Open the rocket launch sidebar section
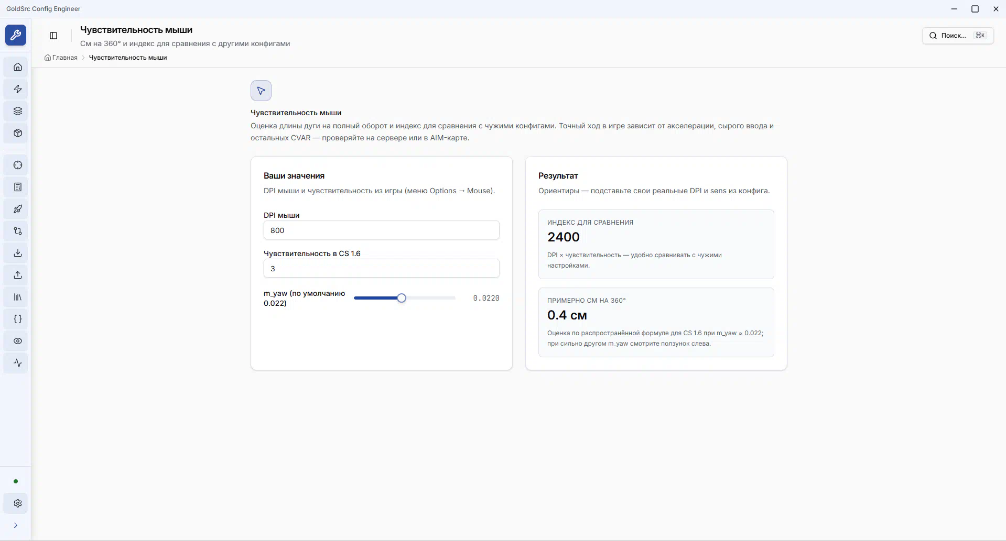Image resolution: width=1006 pixels, height=541 pixels. (18, 209)
